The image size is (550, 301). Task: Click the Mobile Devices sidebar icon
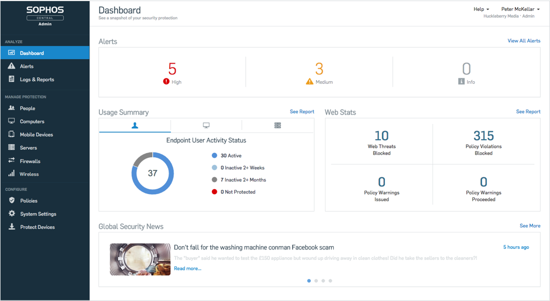pos(12,134)
